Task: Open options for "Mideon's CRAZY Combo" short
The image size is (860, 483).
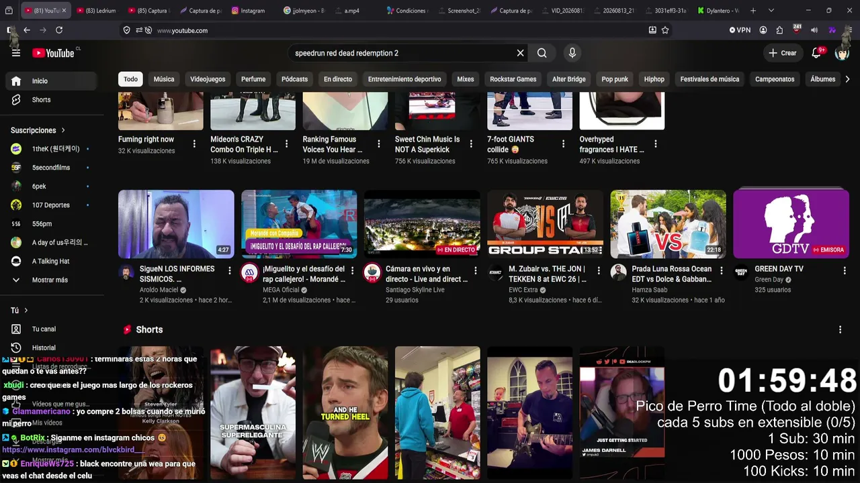Action: (x=286, y=144)
